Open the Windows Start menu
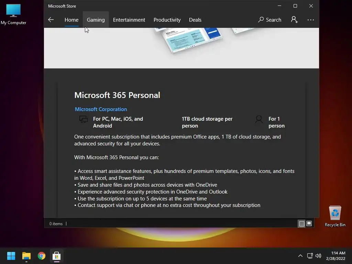The height and width of the screenshot is (264, 352). pos(11,256)
